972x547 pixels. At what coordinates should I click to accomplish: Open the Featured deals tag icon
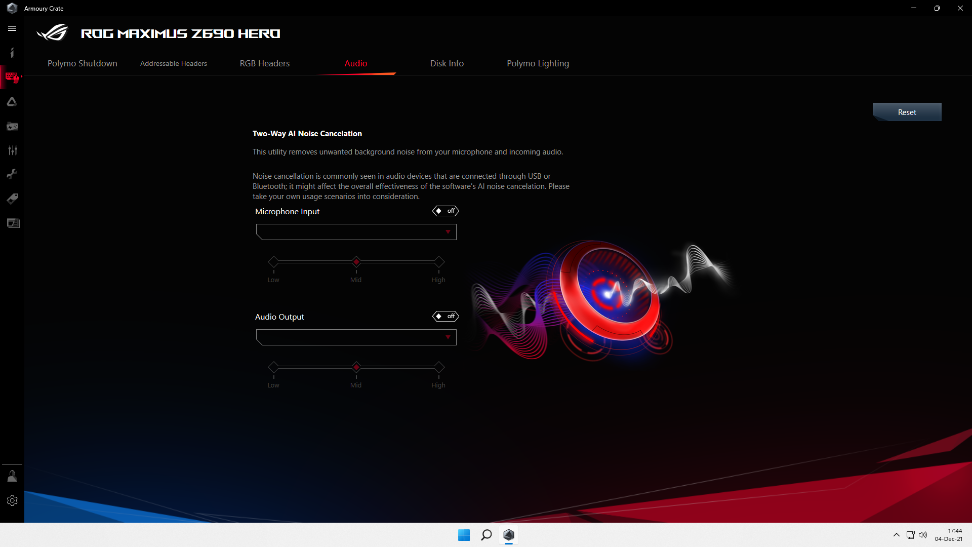12,199
